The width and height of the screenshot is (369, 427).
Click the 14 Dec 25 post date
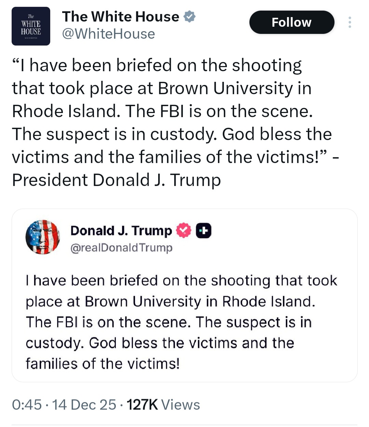(x=84, y=405)
